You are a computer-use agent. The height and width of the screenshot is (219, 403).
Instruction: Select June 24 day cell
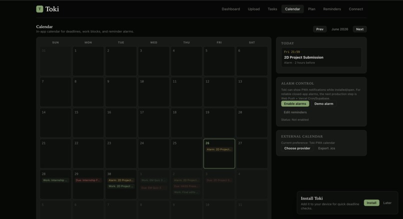pos(153,154)
